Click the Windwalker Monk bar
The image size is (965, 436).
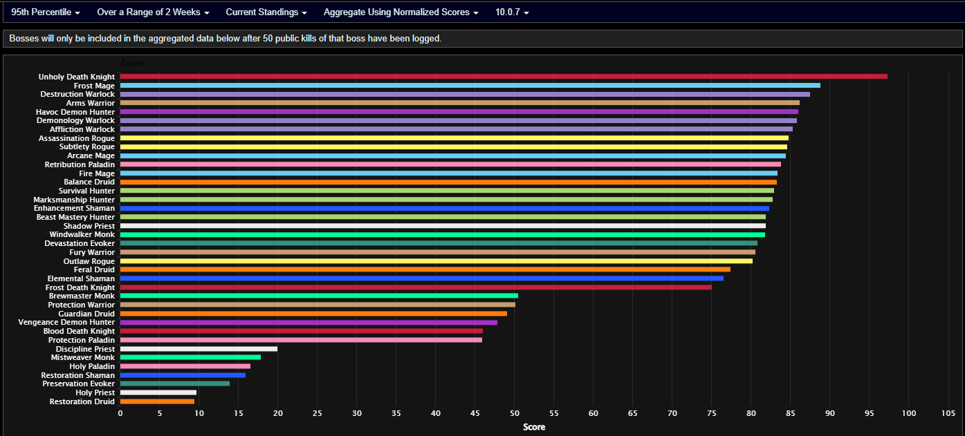[443, 235]
